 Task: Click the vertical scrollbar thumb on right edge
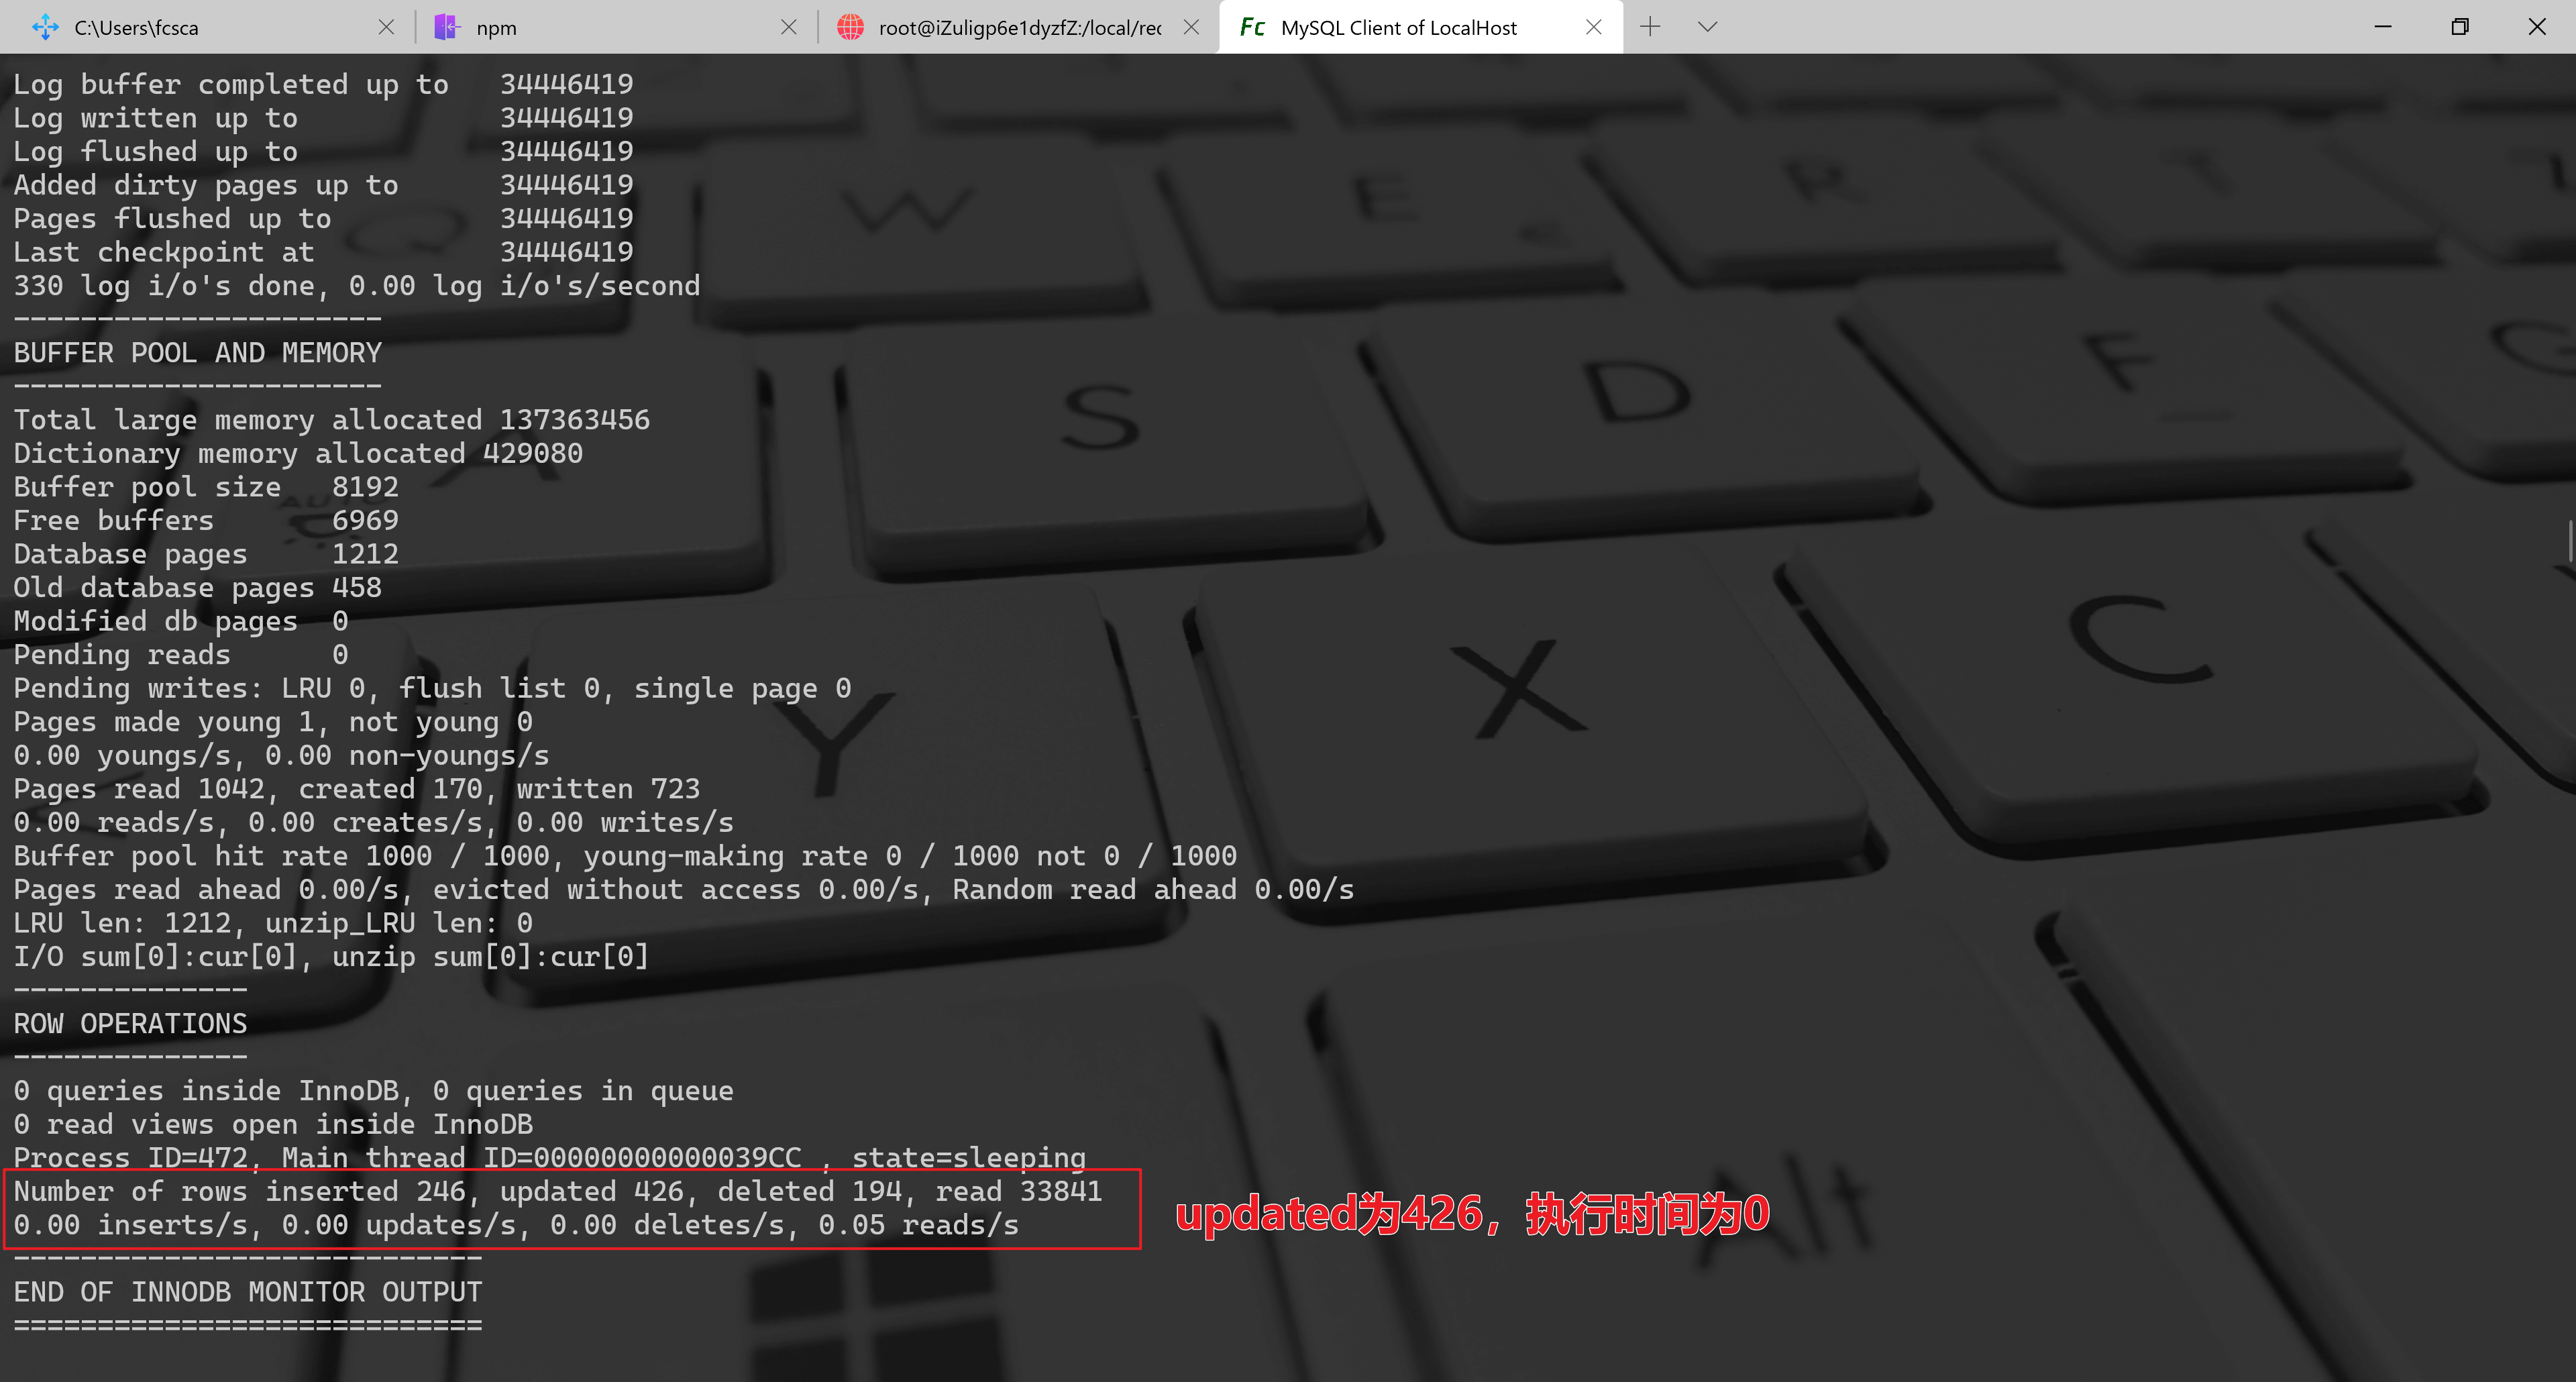[2571, 540]
